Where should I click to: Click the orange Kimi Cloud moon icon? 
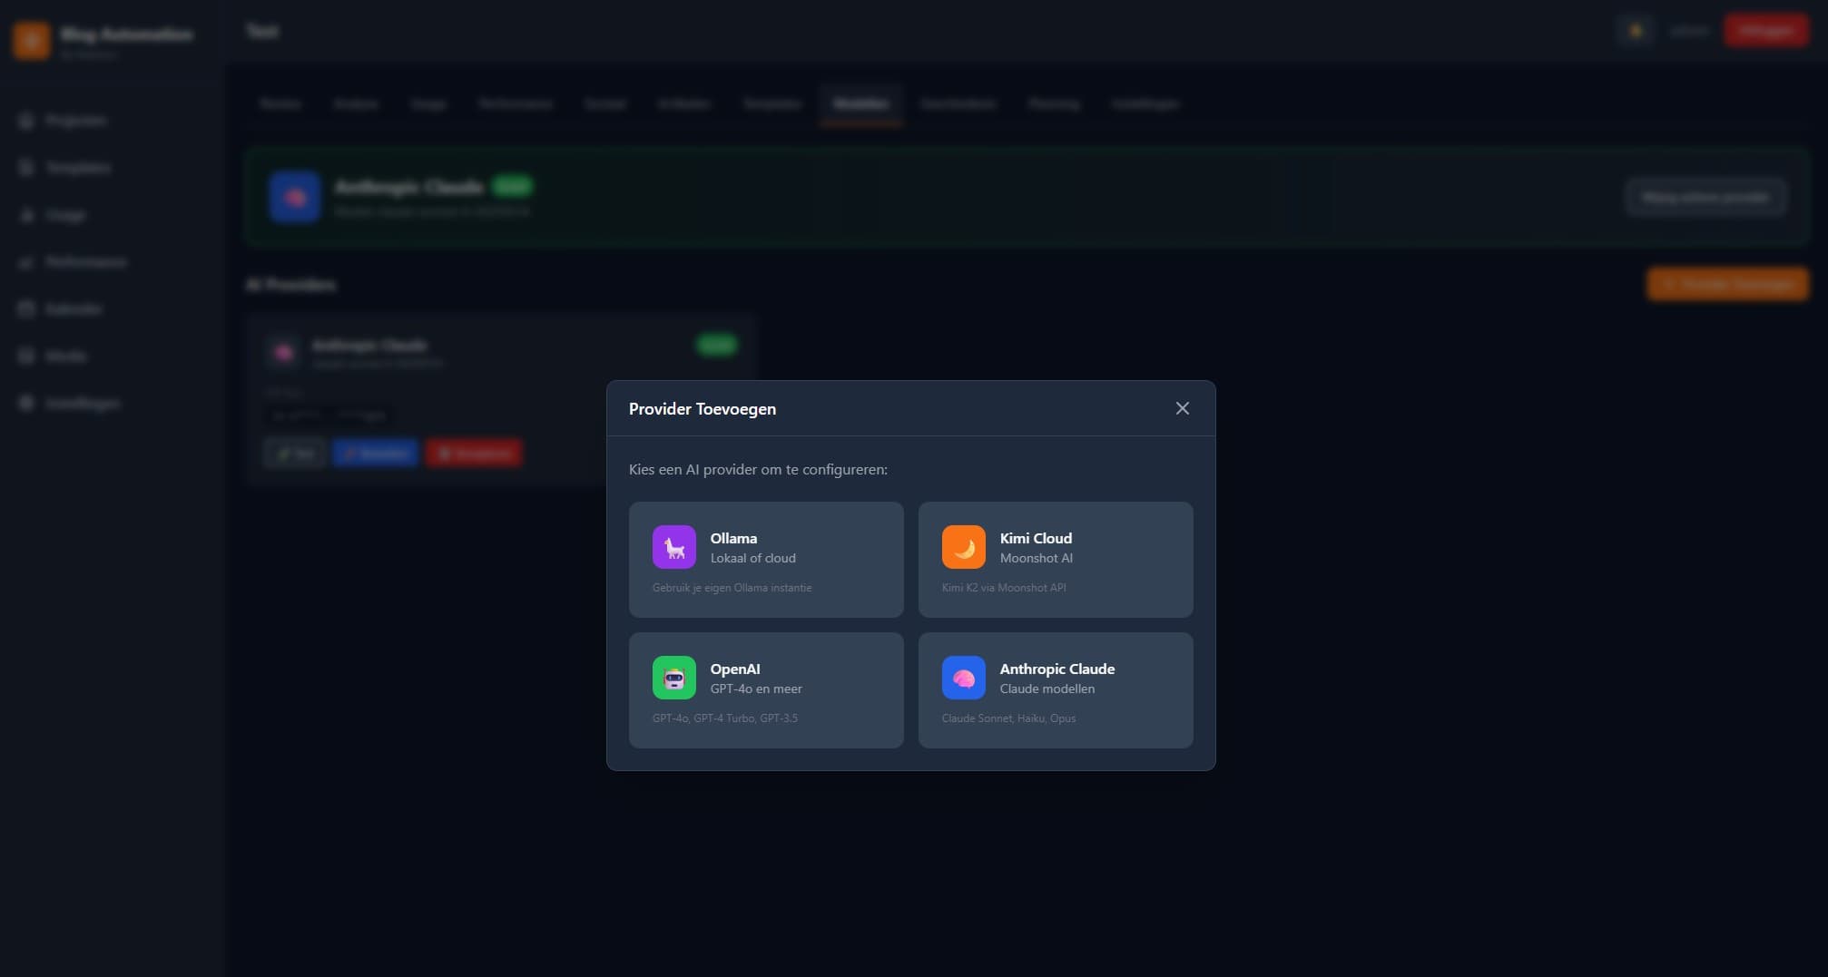963,547
